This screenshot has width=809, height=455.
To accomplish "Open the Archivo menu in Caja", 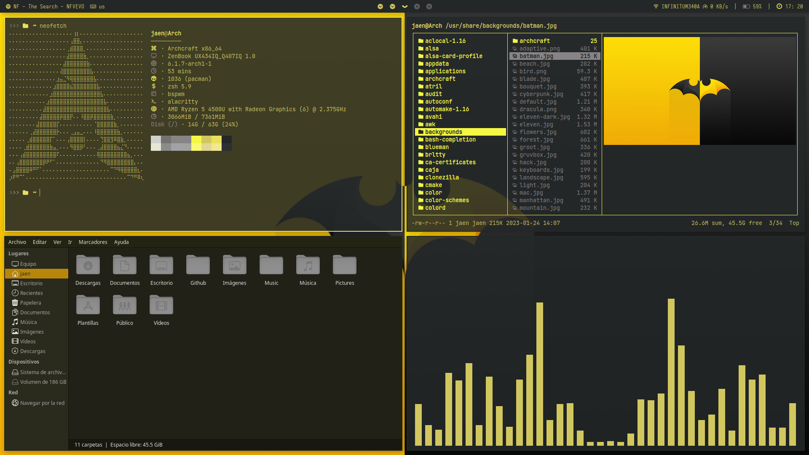I will tap(17, 242).
